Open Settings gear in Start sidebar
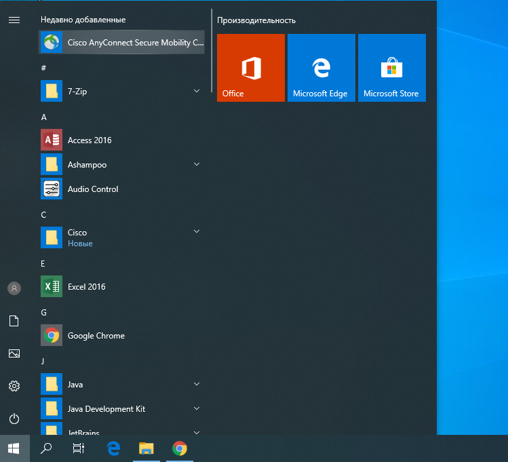 (14, 386)
